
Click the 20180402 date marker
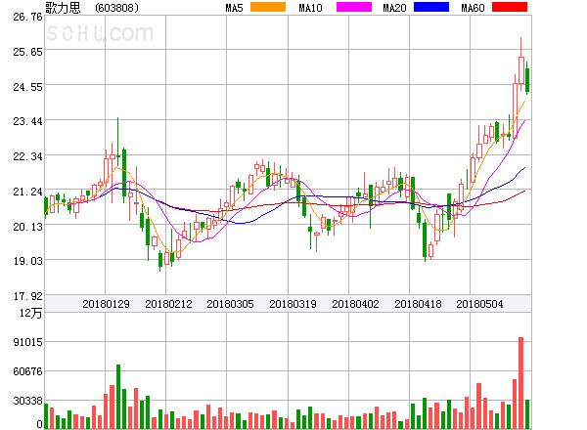(355, 304)
